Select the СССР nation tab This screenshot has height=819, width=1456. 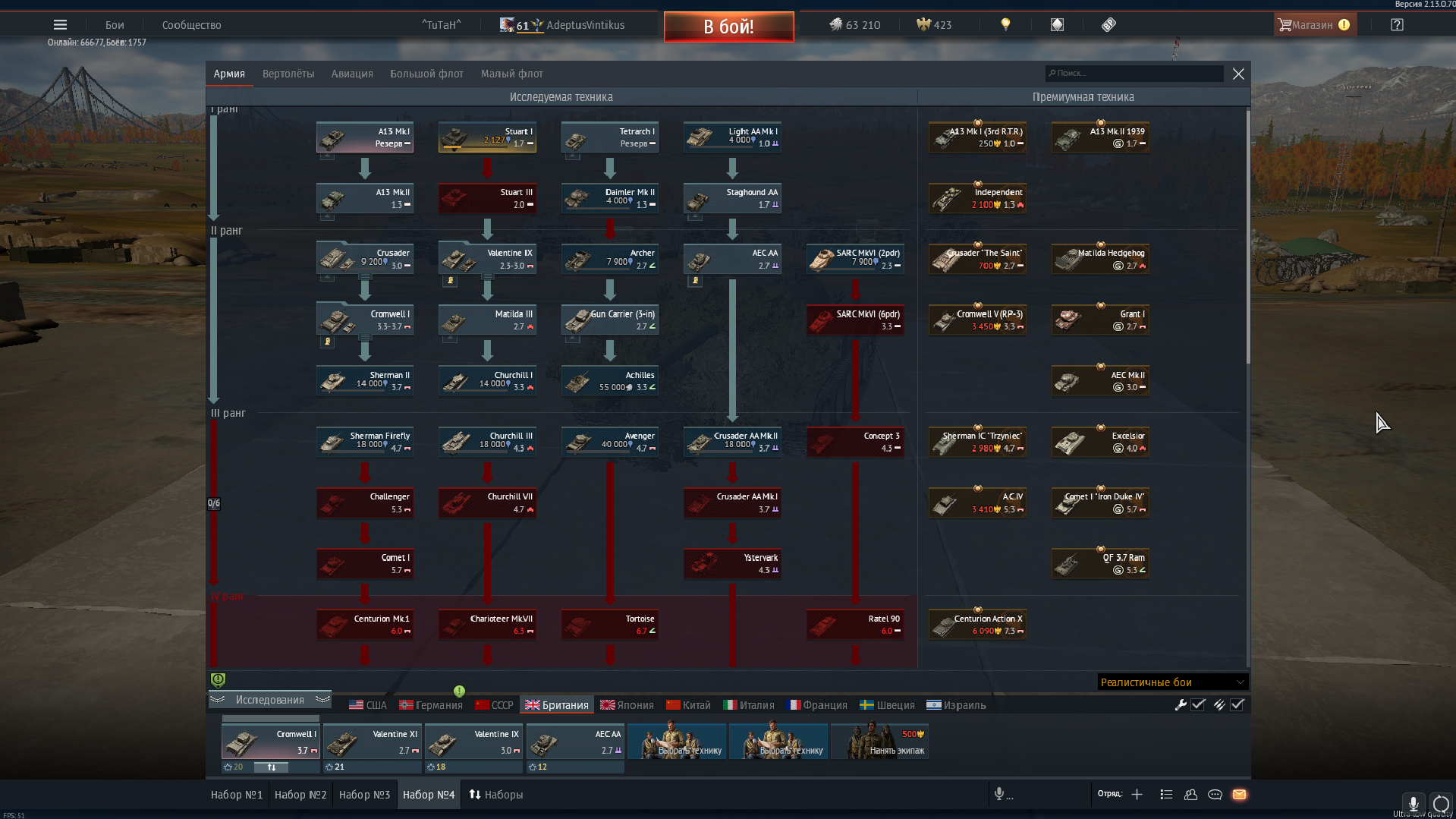[494, 705]
